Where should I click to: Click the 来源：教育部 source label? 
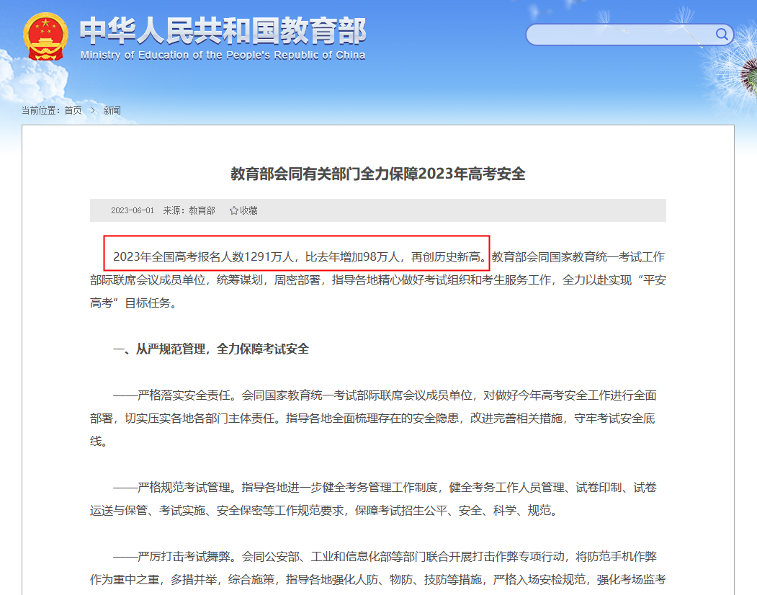pyautogui.click(x=189, y=210)
